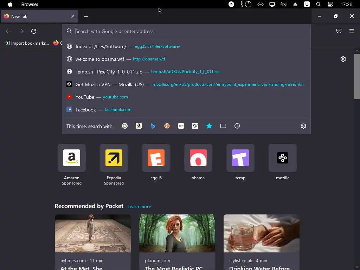This screenshot has width=360, height=270.
Task: Select the welcome to obama.wtf suggestion
Action: [186, 59]
